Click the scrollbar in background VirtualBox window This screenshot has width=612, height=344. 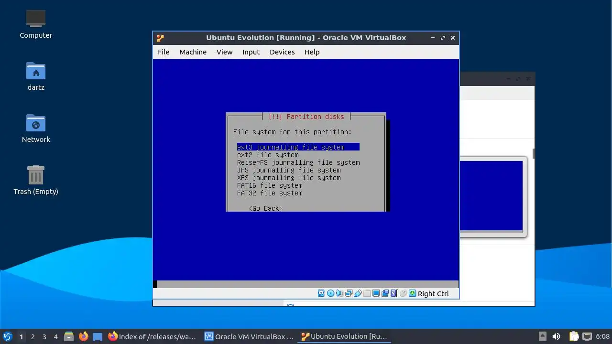pos(533,154)
